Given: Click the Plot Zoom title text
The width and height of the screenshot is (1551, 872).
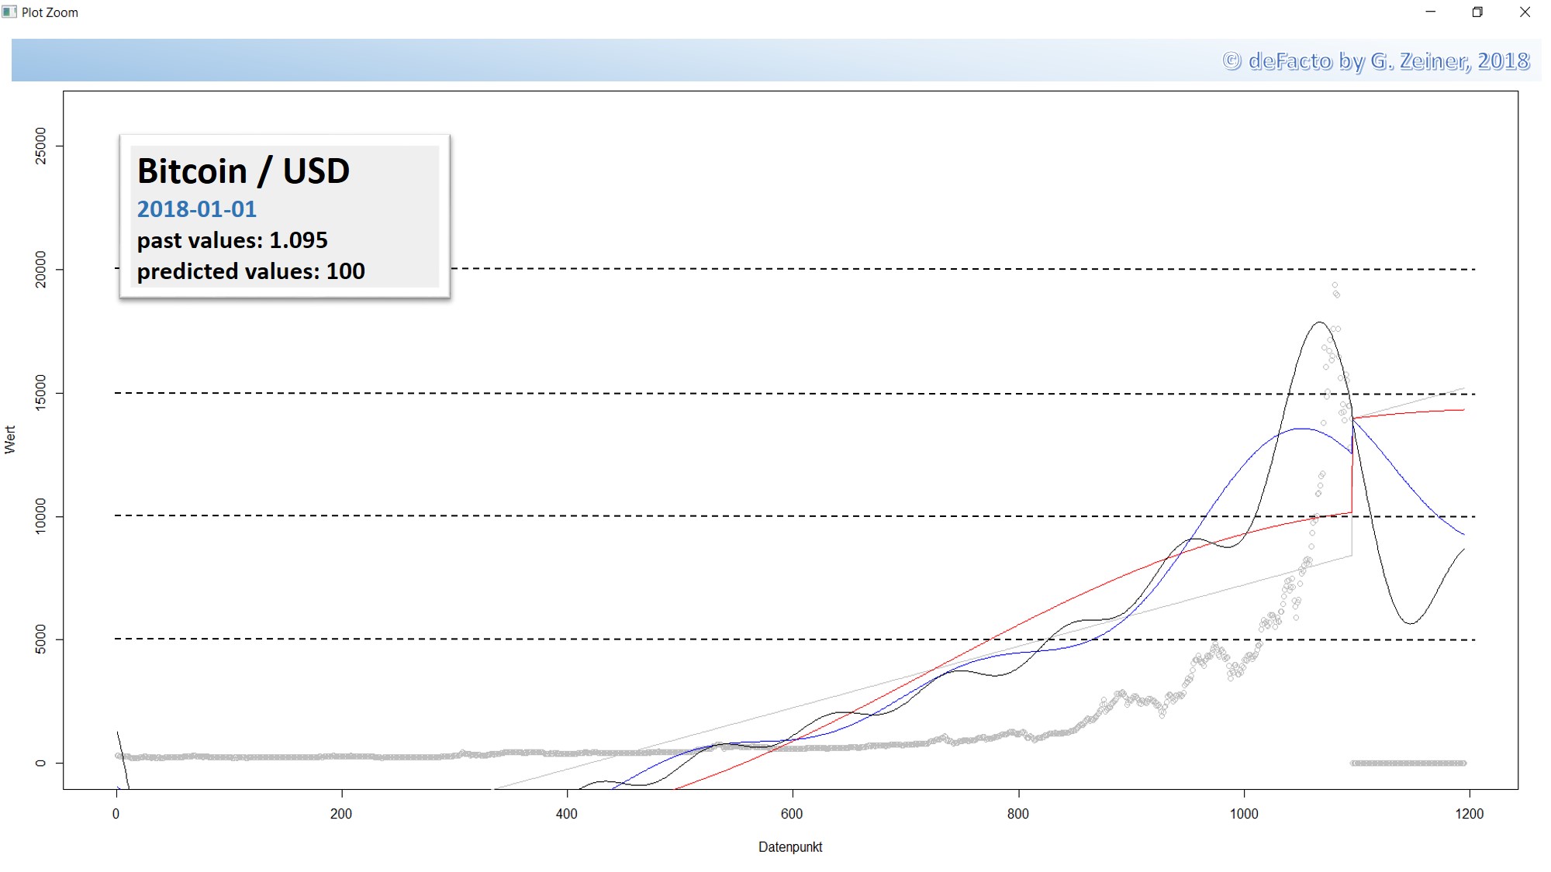Looking at the screenshot, I should pos(50,12).
